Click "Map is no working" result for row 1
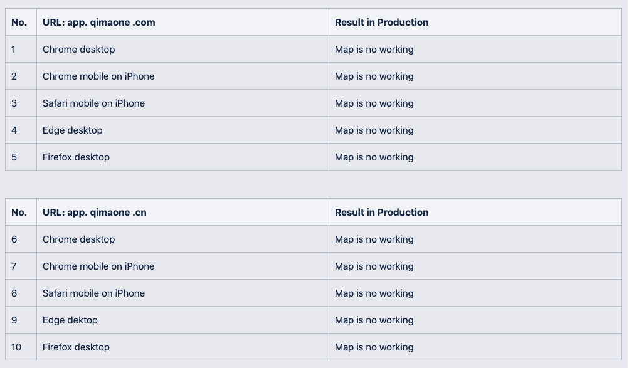This screenshot has width=629, height=368. pyautogui.click(x=374, y=50)
